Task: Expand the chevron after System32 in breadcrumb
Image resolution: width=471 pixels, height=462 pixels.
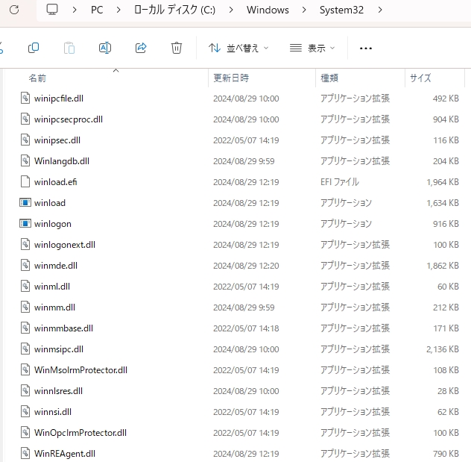Action: pos(380,10)
